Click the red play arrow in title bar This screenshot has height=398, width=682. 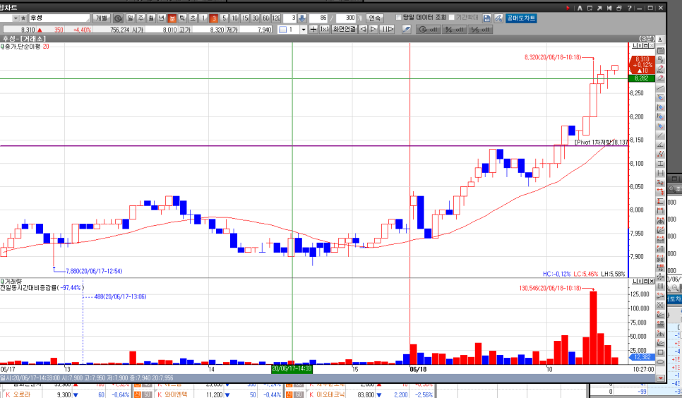coord(568,8)
